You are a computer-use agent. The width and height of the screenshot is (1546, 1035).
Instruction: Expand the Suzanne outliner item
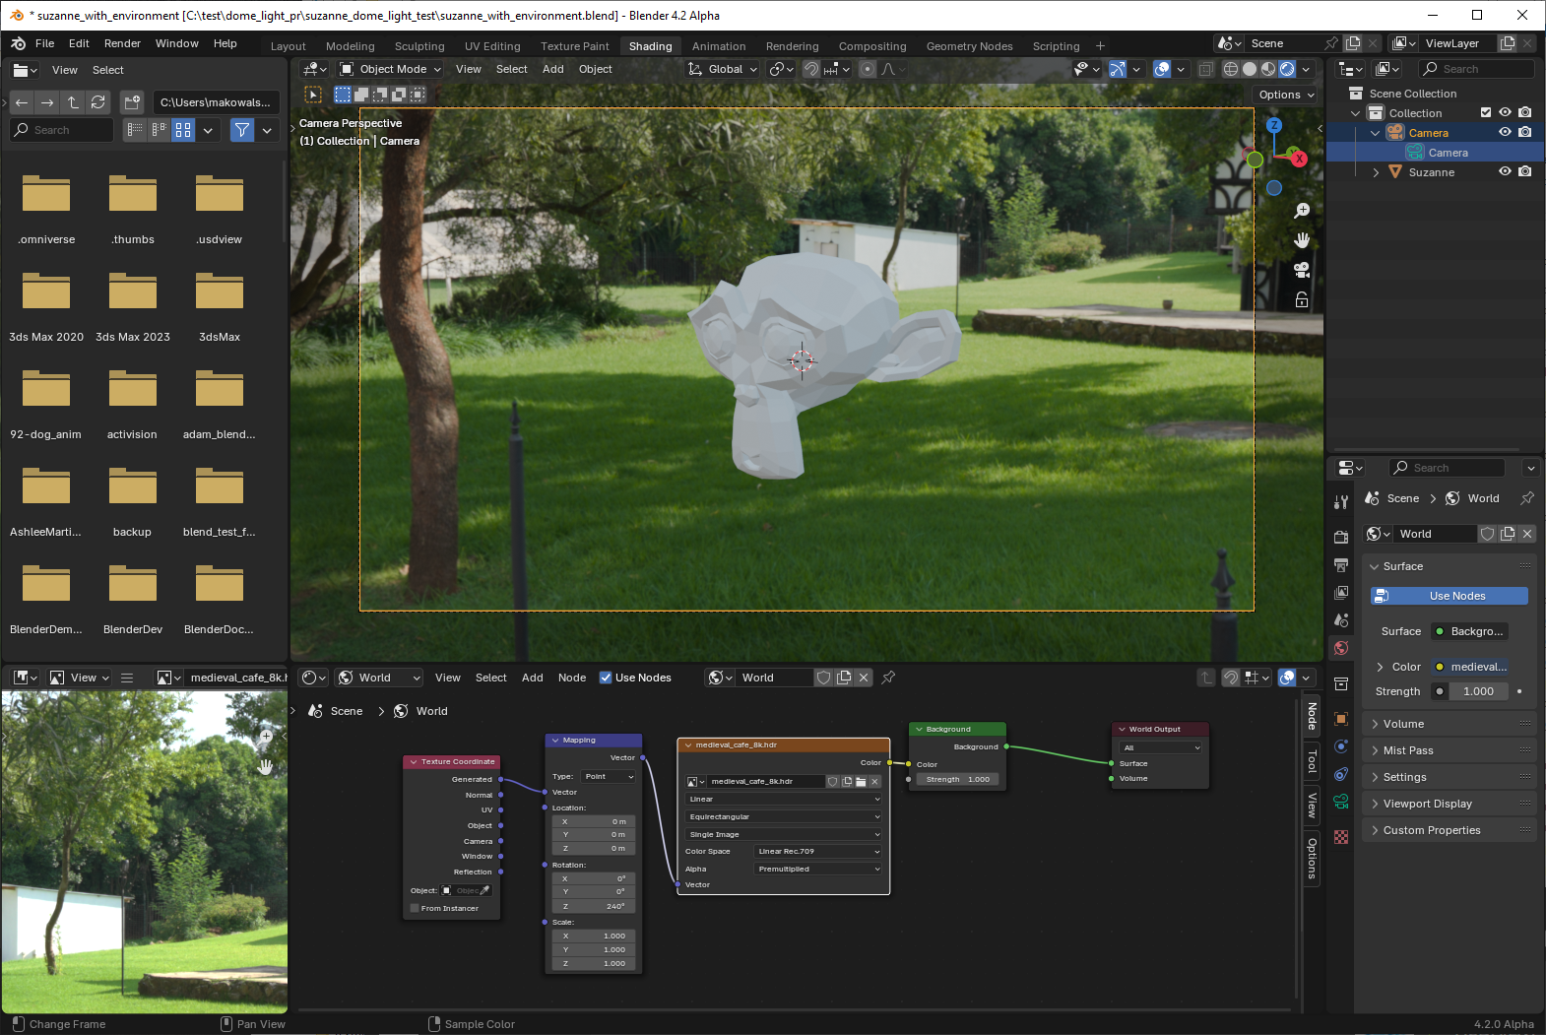click(x=1376, y=172)
